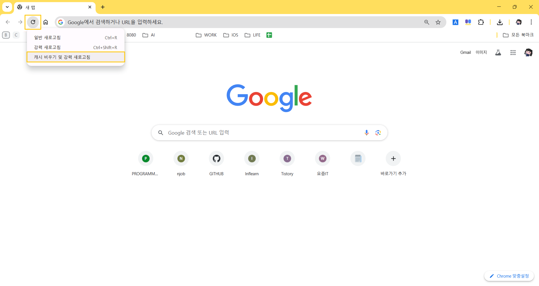The height and width of the screenshot is (286, 539).
Task: Select the 새 탭 tab
Action: [x=55, y=7]
